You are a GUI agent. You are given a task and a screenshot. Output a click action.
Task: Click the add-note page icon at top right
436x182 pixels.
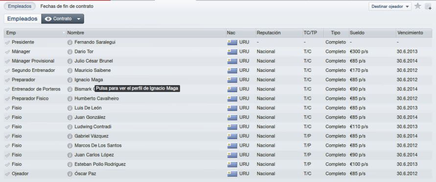pos(428,6)
